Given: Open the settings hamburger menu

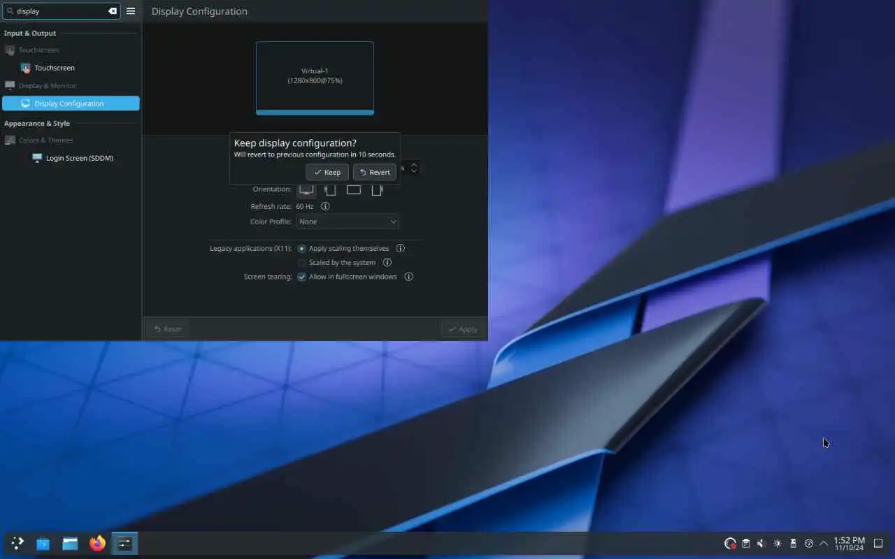Looking at the screenshot, I should [x=131, y=11].
